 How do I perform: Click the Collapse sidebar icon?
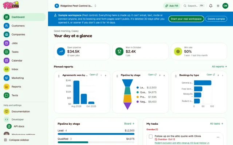(x=5, y=140)
